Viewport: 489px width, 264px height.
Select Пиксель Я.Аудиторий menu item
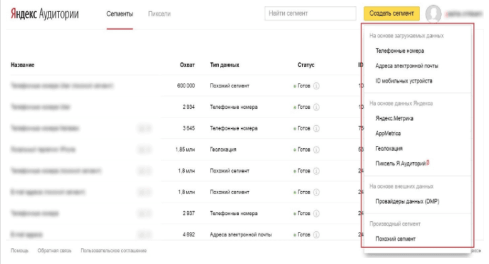(x=402, y=163)
